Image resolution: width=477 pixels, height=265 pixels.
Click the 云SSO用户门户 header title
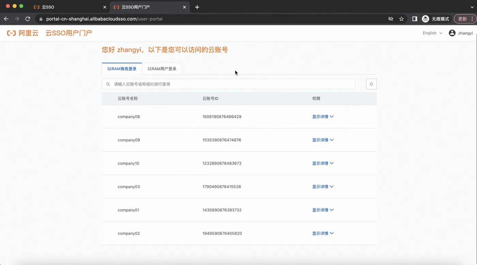pyautogui.click(x=68, y=33)
